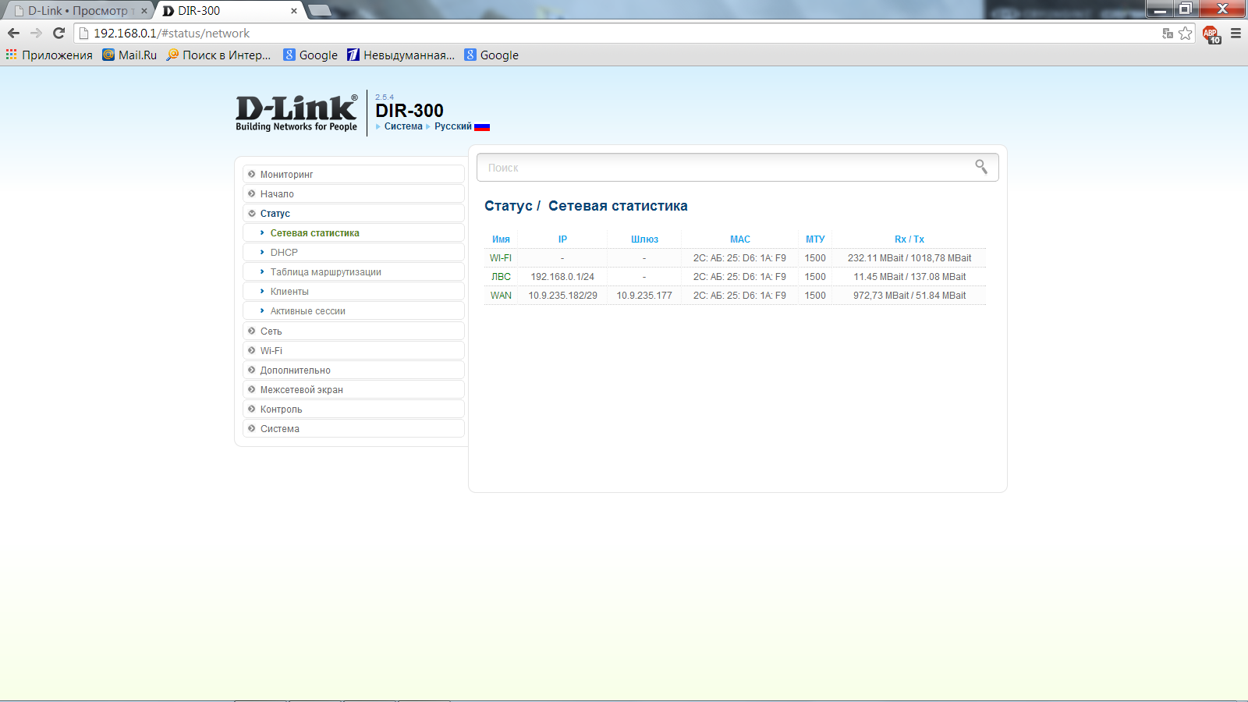Click the address bar URL
1248x702 pixels.
pyautogui.click(x=172, y=33)
